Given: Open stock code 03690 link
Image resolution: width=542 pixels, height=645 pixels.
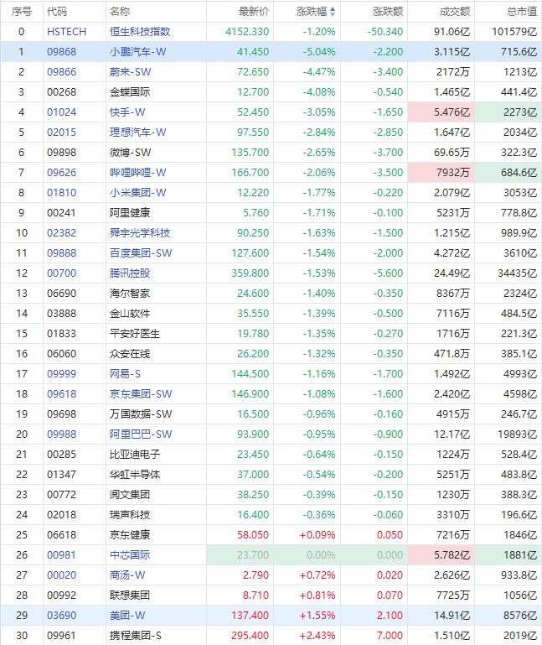Looking at the screenshot, I should pyautogui.click(x=62, y=616).
